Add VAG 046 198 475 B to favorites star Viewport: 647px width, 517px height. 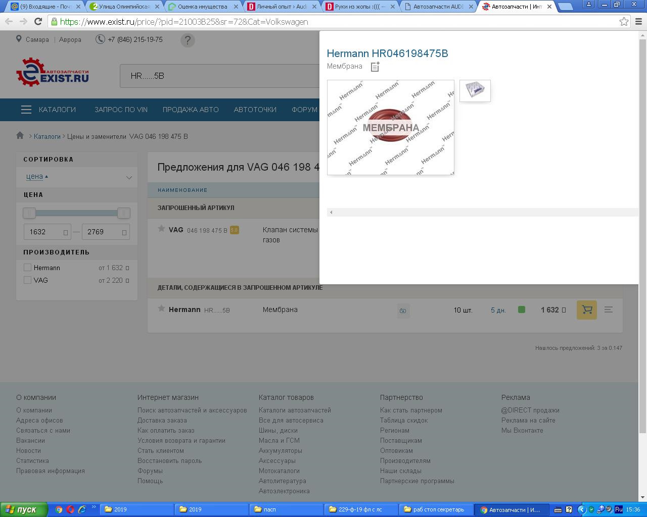[161, 229]
